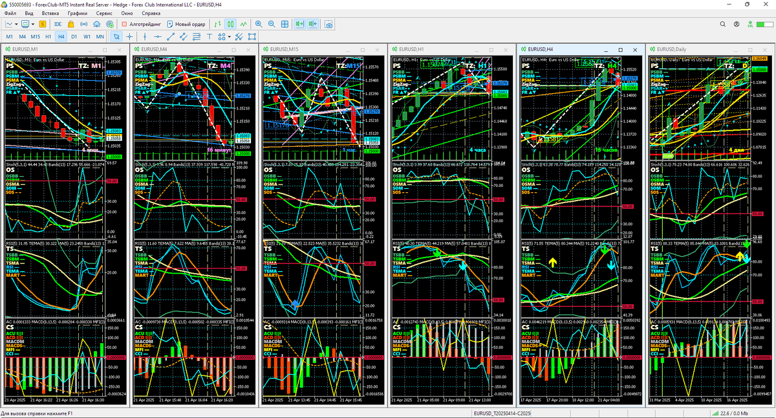Open the Файл menu
This screenshot has height=418, width=776.
coord(10,13)
